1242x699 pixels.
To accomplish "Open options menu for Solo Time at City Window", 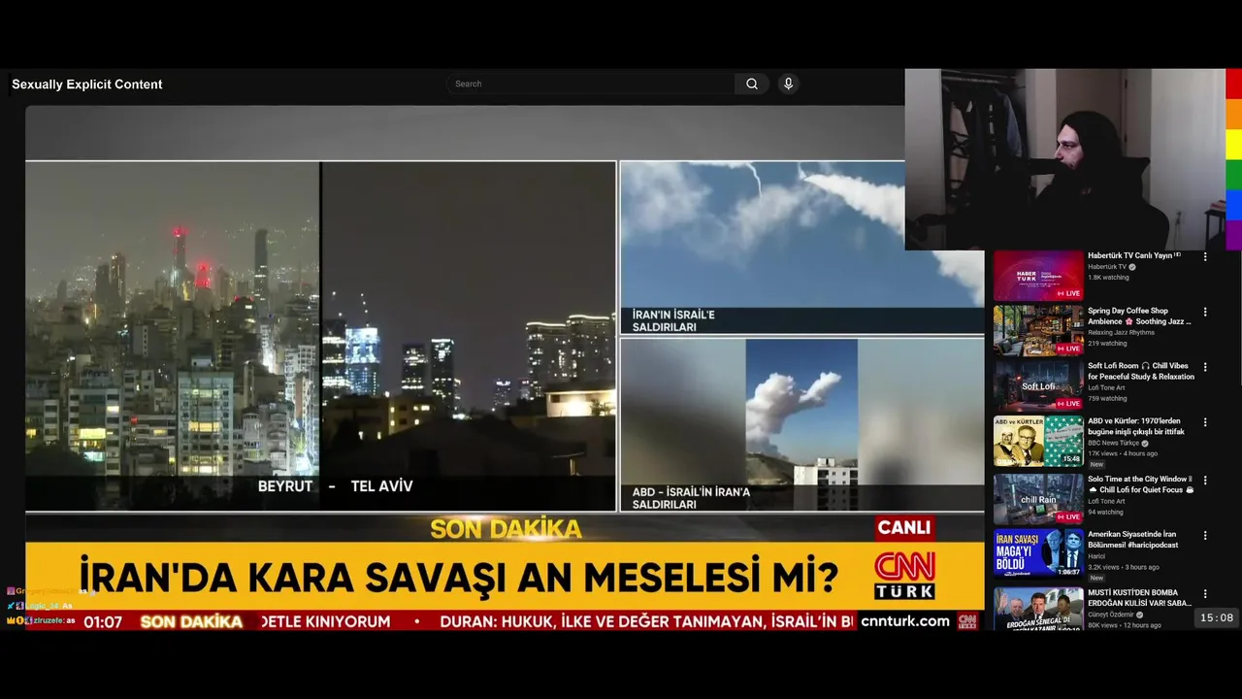I will 1205,481.
